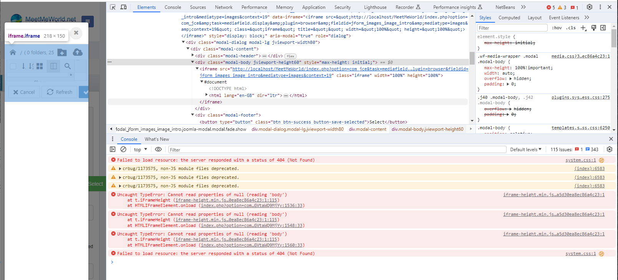Click the new style rule plus icon
Viewport: 618px width, 280px height.
pos(583,28)
